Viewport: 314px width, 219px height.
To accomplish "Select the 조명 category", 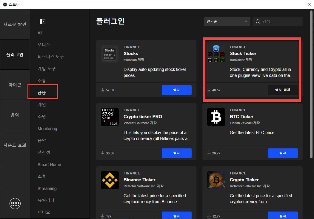I will tap(42, 116).
